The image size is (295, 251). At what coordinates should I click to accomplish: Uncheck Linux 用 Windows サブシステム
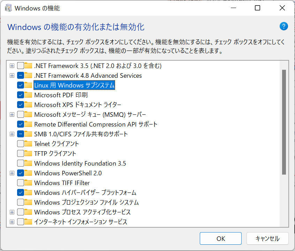click(x=20, y=85)
